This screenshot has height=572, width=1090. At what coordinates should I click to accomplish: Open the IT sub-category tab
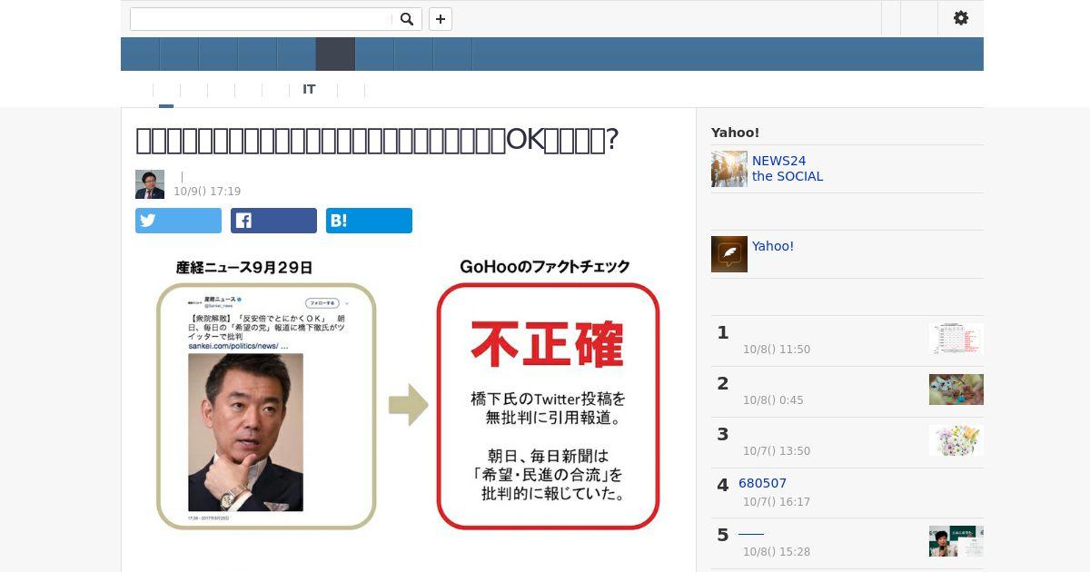click(x=309, y=90)
